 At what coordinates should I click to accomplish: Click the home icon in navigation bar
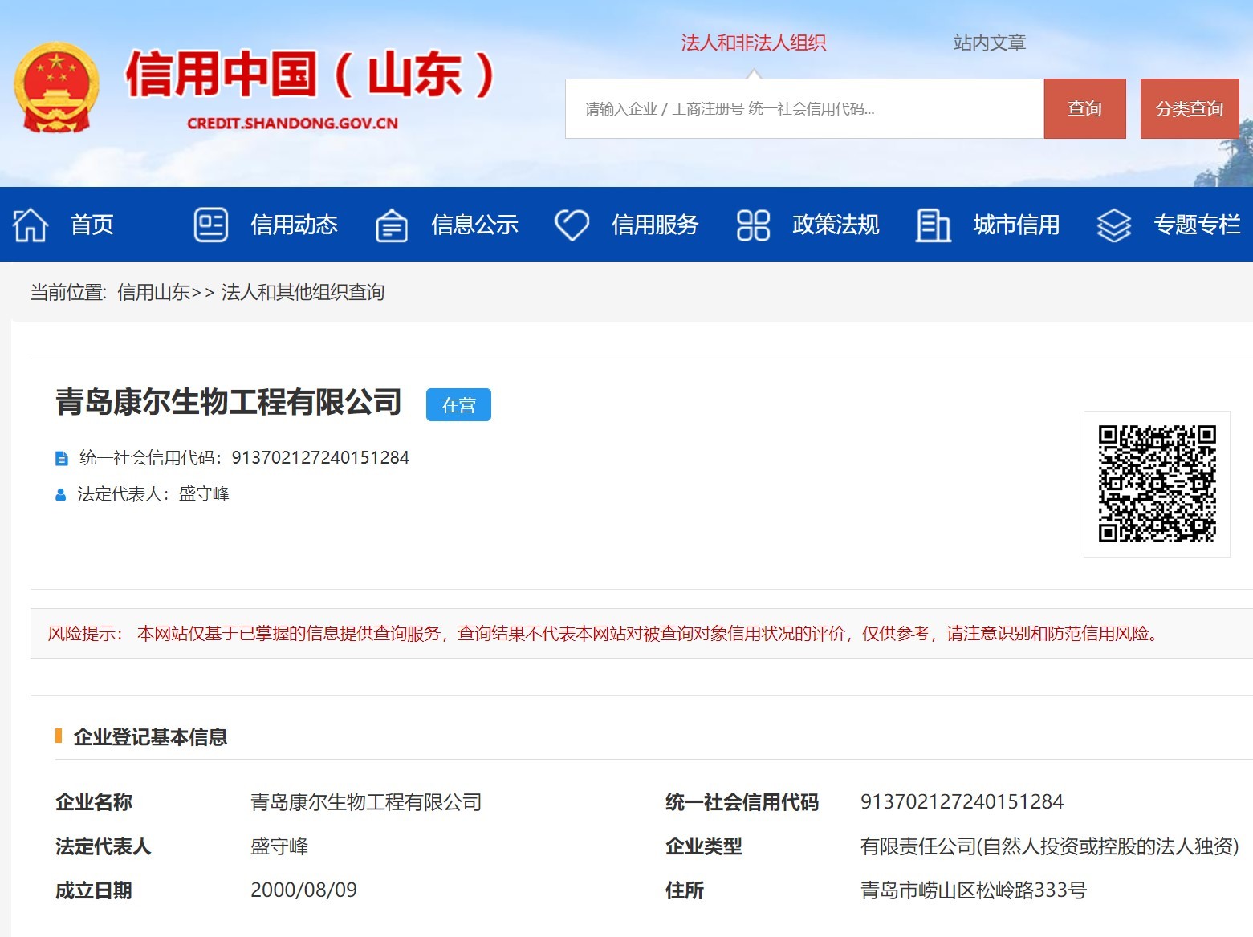[31, 225]
